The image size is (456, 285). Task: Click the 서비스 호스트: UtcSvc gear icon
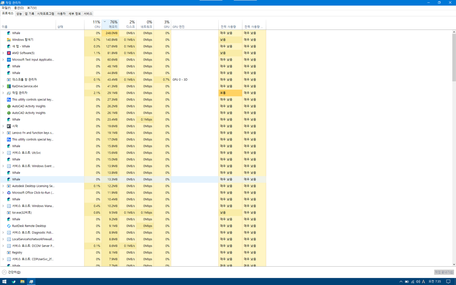[9, 153]
